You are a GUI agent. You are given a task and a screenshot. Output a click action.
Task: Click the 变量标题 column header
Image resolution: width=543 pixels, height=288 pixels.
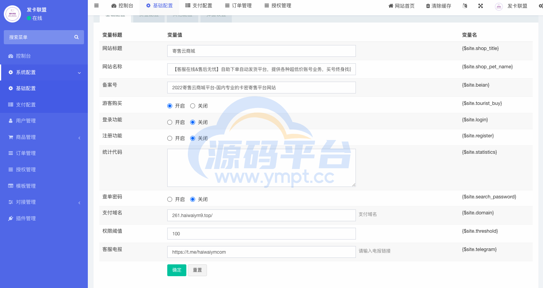pos(112,35)
